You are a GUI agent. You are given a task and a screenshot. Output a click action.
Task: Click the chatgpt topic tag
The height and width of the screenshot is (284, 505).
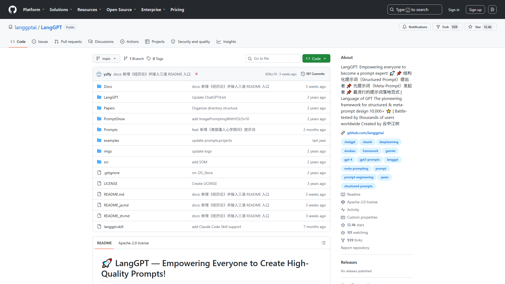350,142
